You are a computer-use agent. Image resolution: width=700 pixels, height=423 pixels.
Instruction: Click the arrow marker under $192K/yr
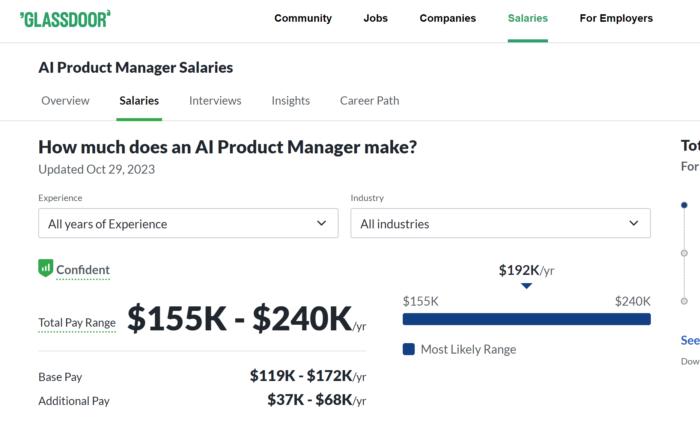pos(526,286)
